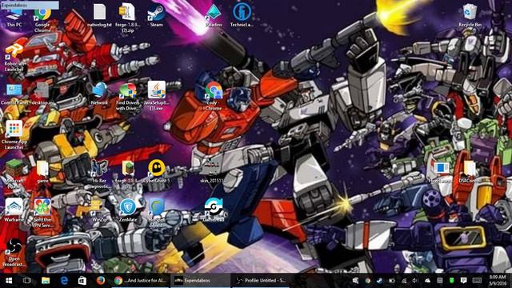Launch the Robocraft Launcher shortcut

coord(14,58)
